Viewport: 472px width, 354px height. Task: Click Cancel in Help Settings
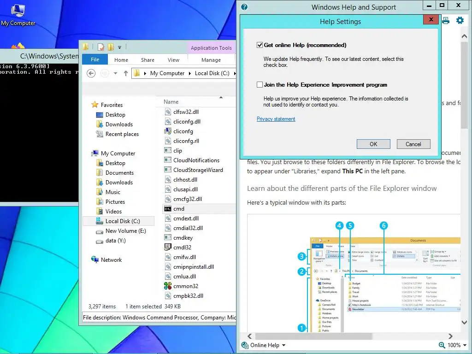(413, 144)
